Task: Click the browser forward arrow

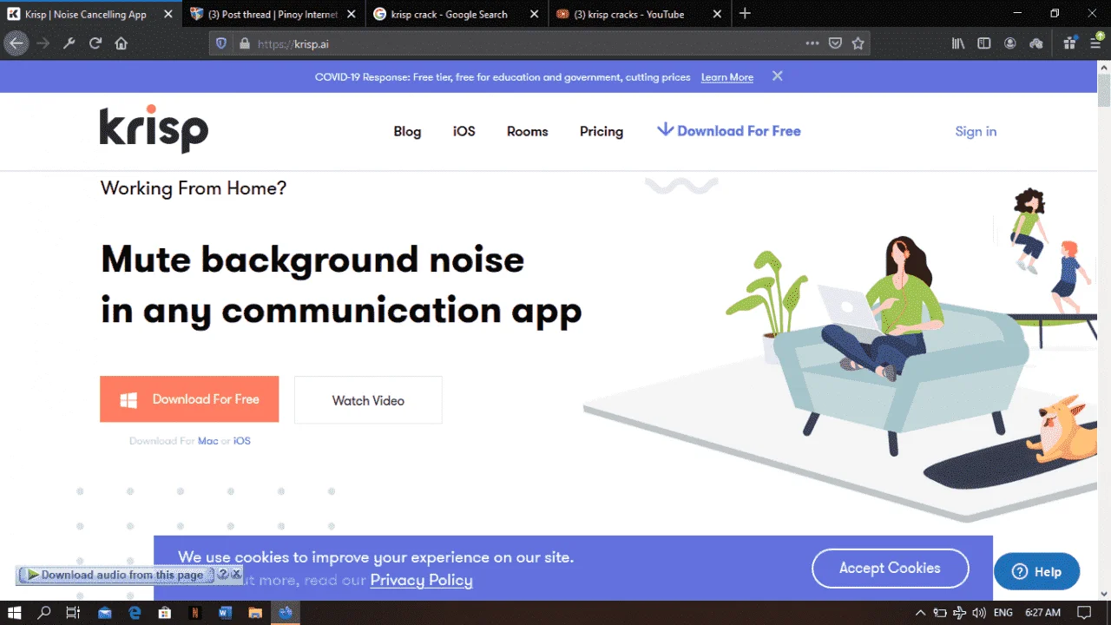Action: 43,43
